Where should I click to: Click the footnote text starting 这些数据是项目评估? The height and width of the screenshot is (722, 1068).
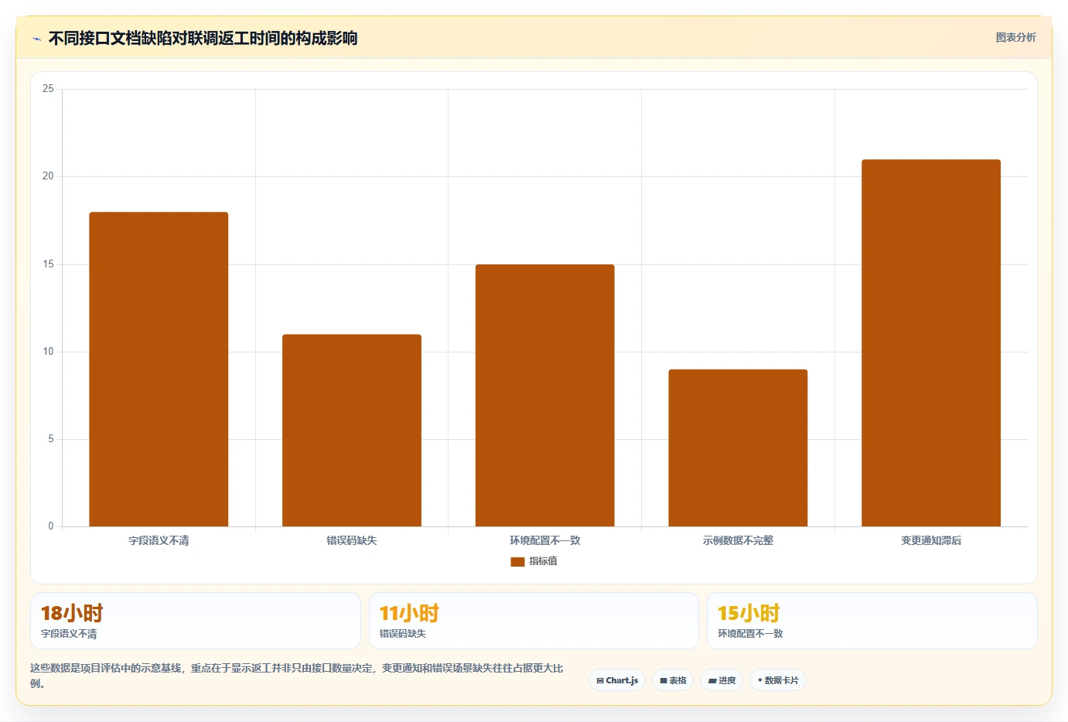pyautogui.click(x=296, y=676)
